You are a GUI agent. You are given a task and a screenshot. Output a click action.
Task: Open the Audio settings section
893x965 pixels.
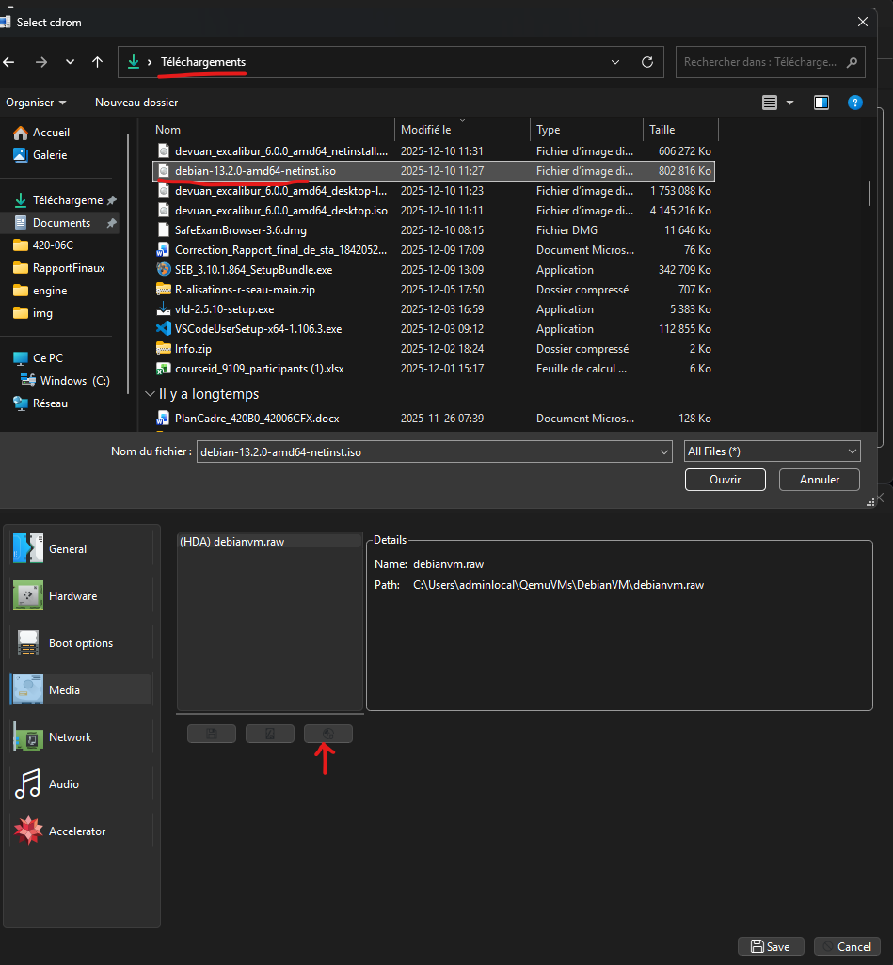(x=63, y=784)
